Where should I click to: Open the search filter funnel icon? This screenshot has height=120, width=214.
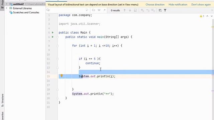click(x=165, y=10)
